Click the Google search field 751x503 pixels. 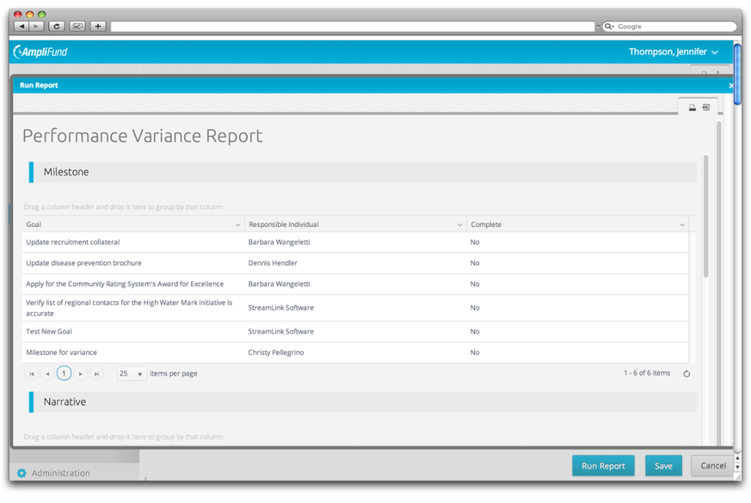670,27
